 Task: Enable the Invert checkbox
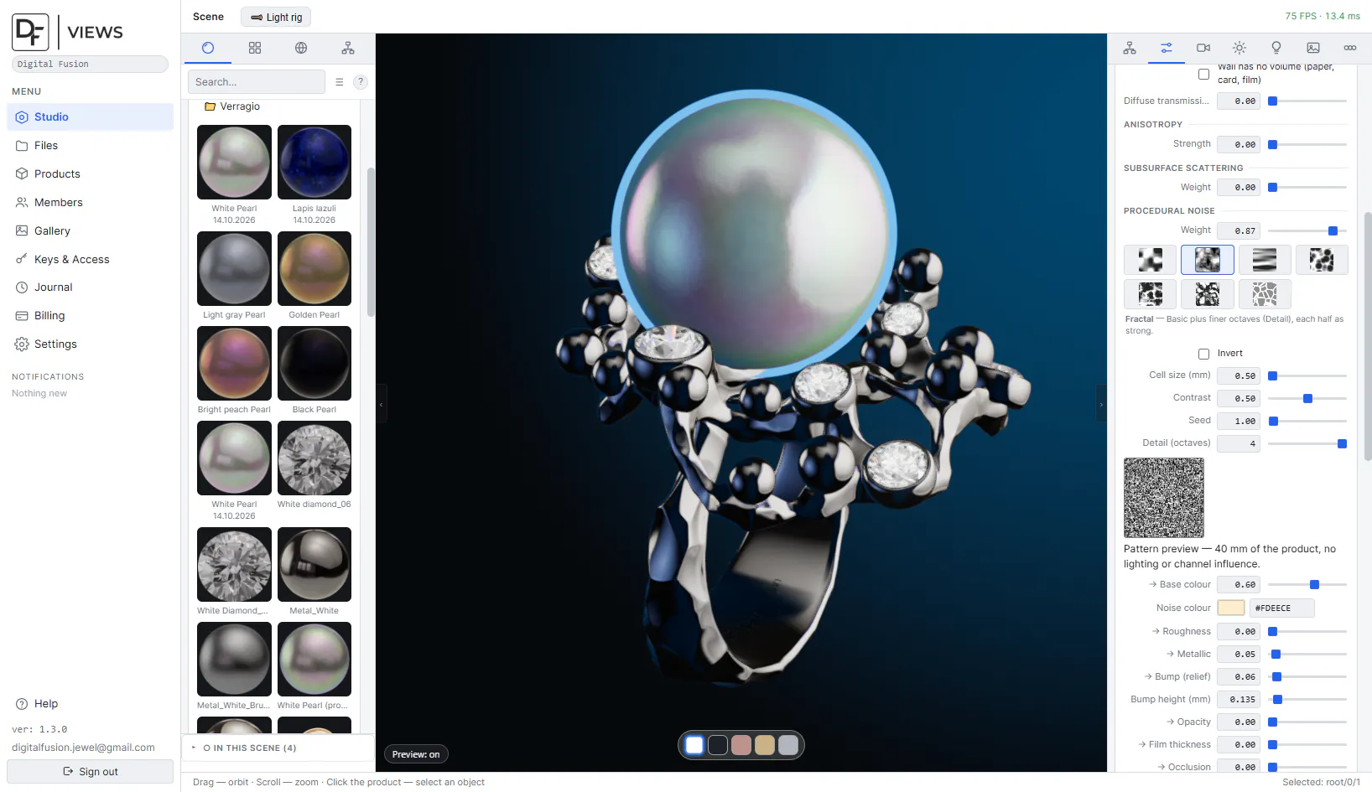click(x=1204, y=354)
